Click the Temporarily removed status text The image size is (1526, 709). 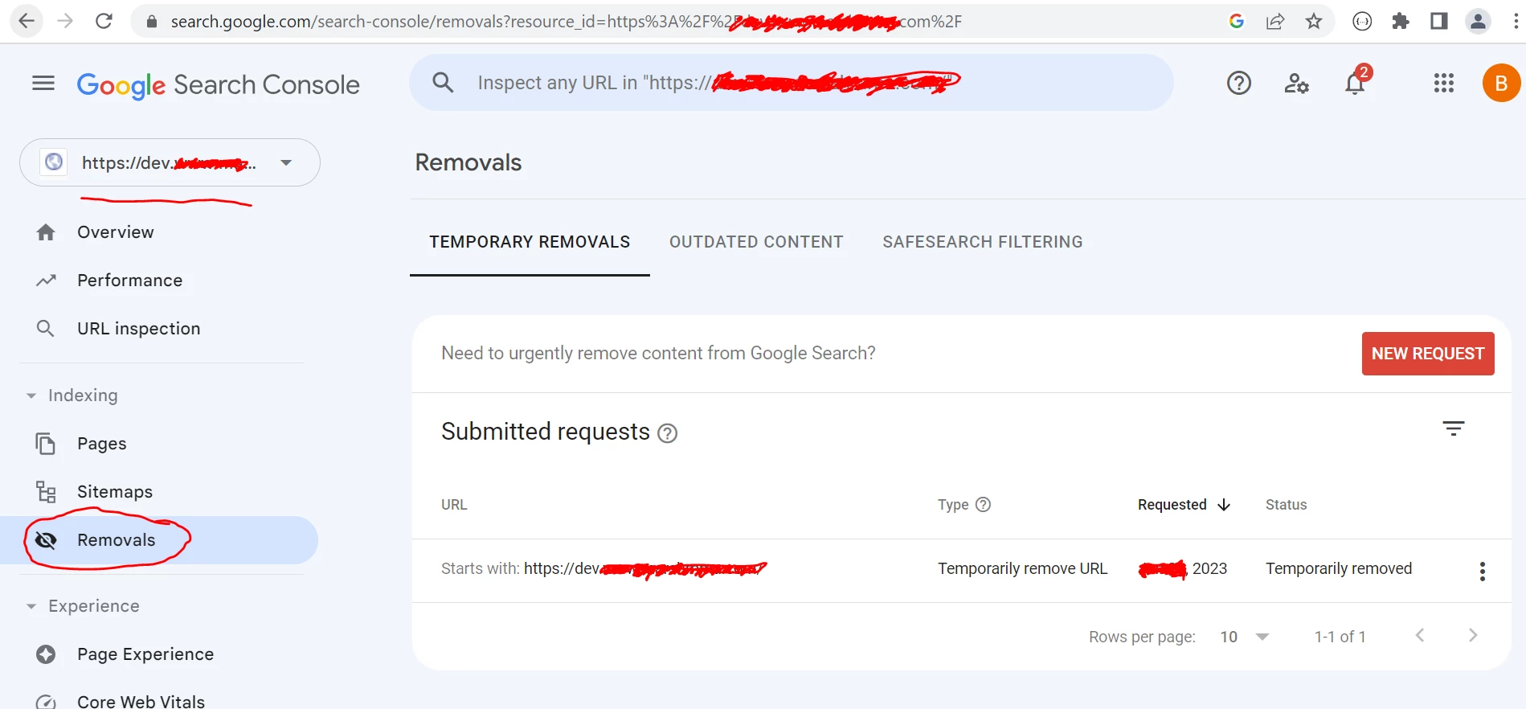tap(1339, 568)
